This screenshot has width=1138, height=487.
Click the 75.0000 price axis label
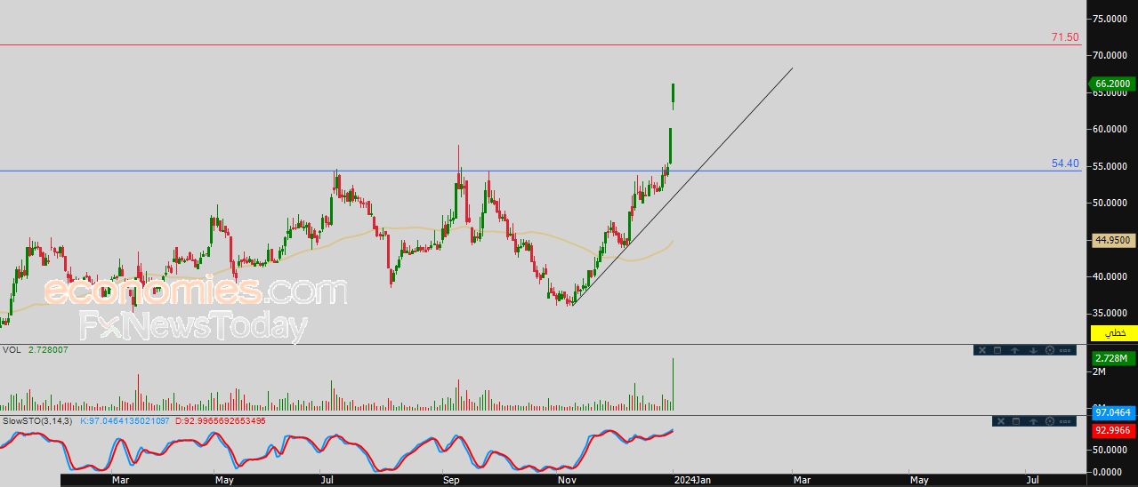(x=1112, y=18)
